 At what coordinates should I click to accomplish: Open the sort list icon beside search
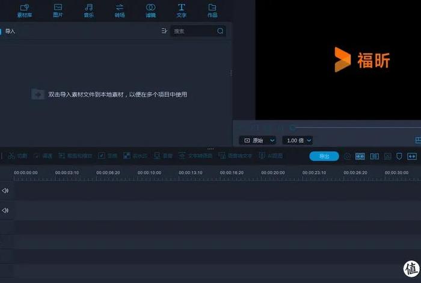pos(164,31)
